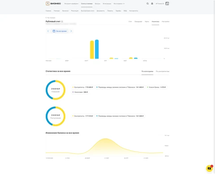Open search with the magnifier icon

tap(147, 4)
